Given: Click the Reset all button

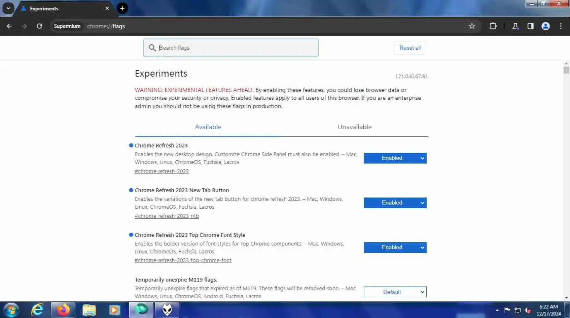Looking at the screenshot, I should (x=410, y=48).
